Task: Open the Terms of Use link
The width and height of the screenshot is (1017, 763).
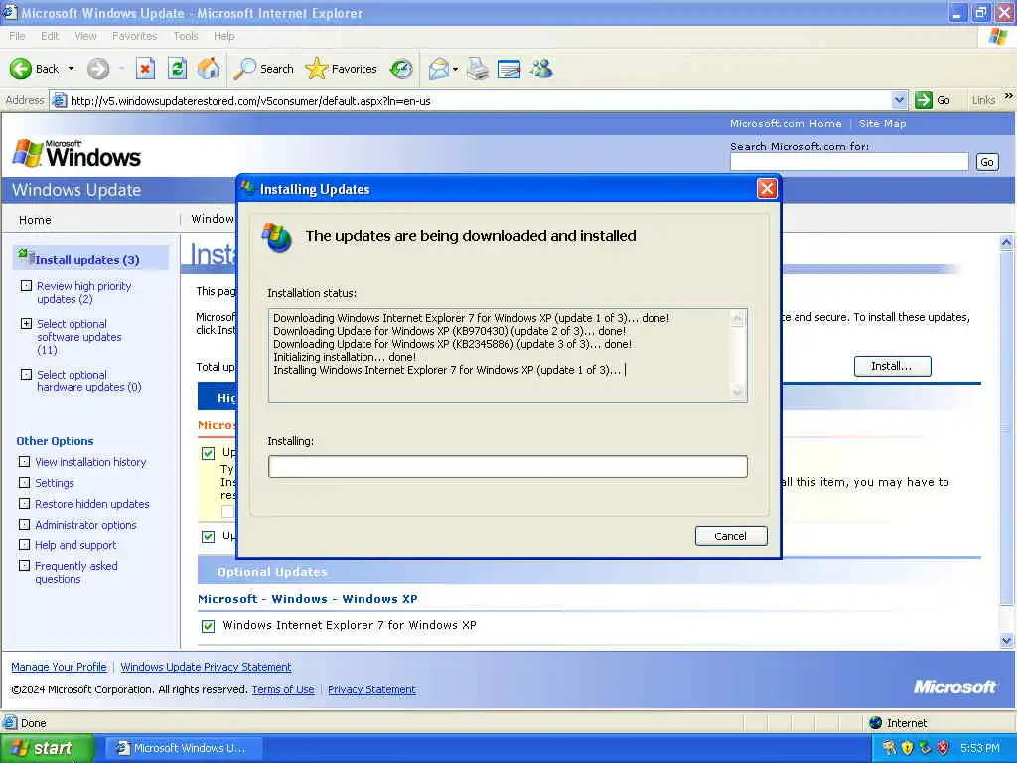Action: (x=283, y=689)
